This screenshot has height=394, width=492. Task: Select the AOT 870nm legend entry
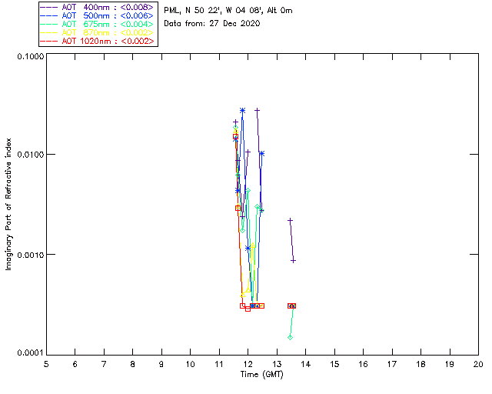98,32
